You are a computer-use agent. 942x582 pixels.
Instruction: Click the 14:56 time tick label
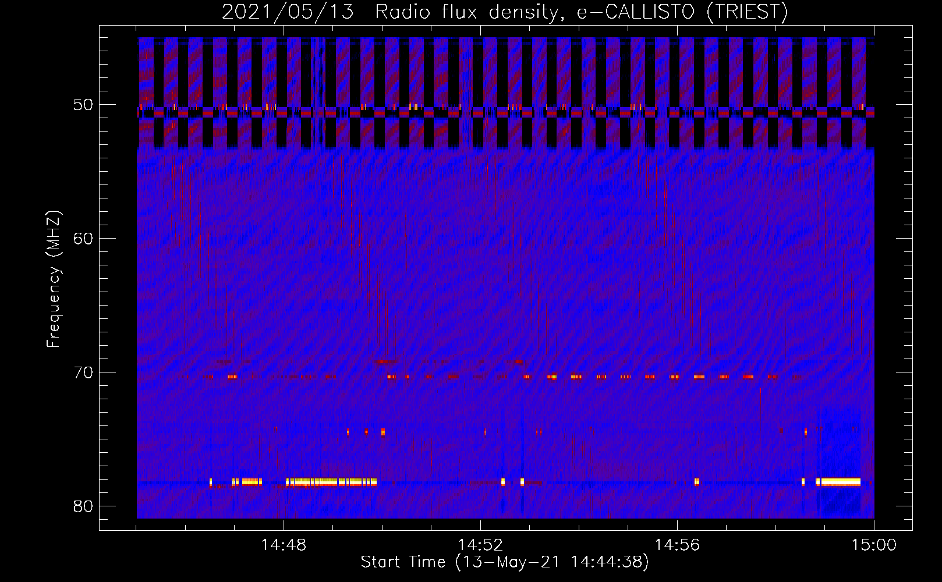[x=677, y=545]
